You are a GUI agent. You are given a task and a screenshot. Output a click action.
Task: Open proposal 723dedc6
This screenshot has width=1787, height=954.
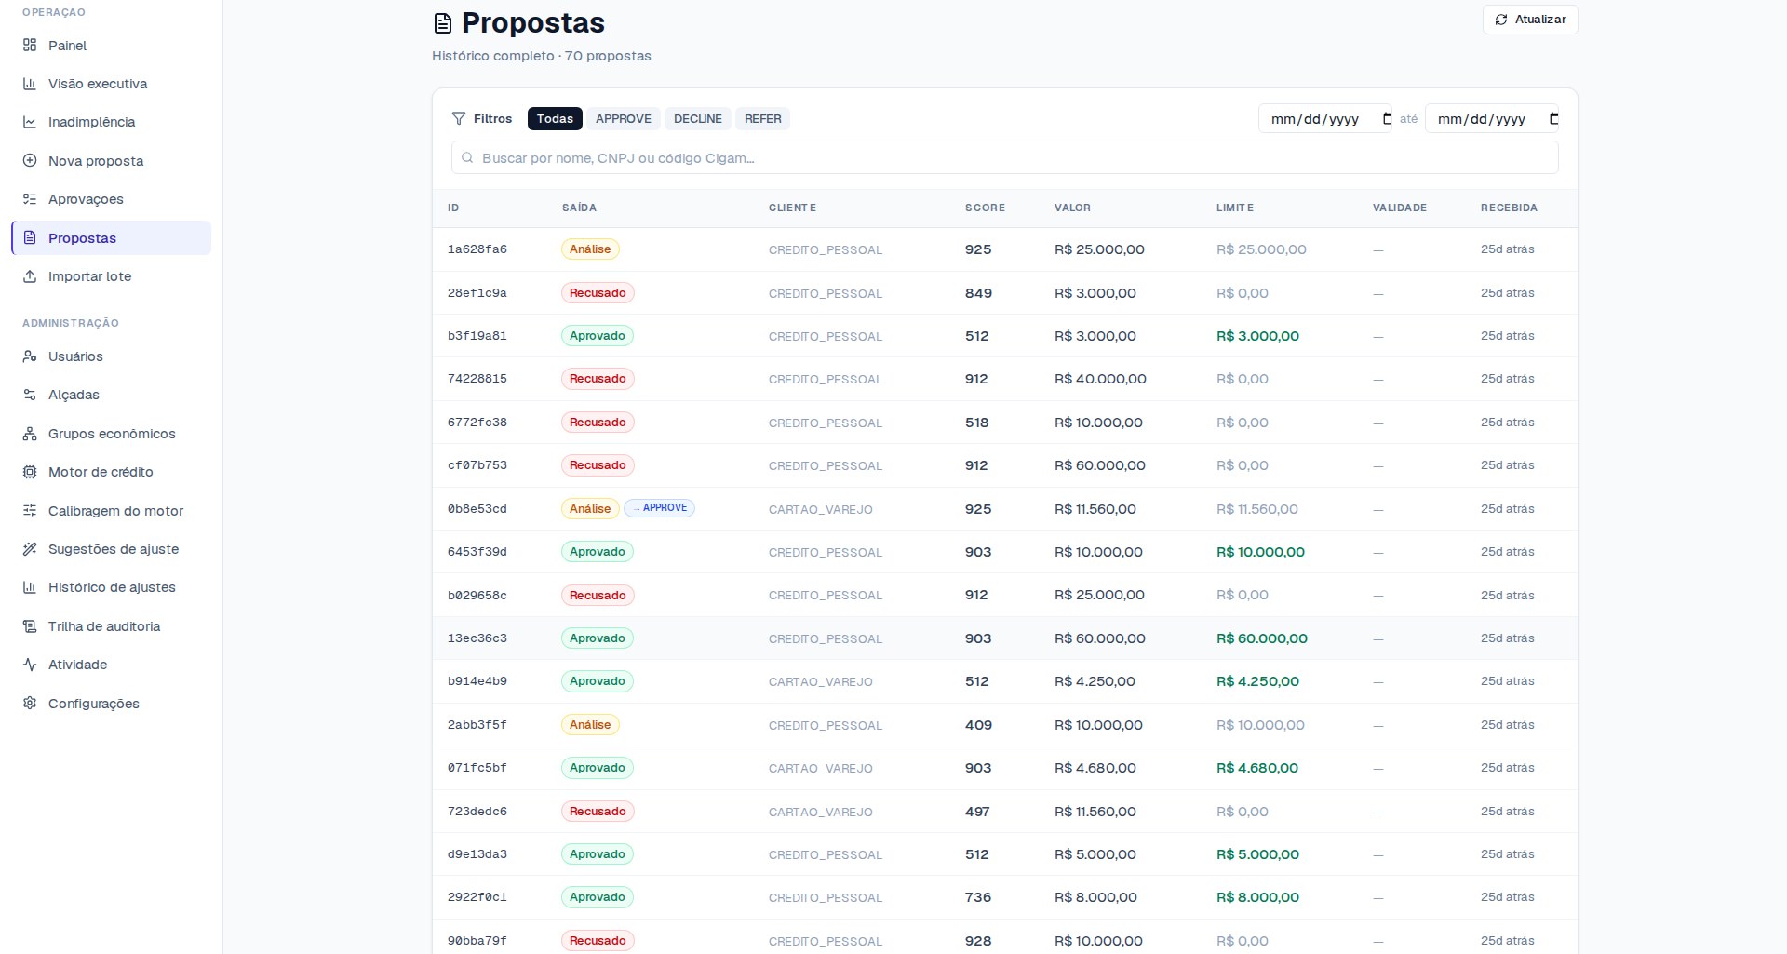coord(1004,812)
